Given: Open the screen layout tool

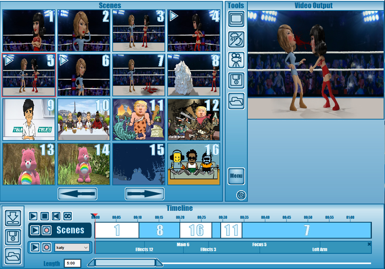Looking at the screenshot, I should [236, 19].
